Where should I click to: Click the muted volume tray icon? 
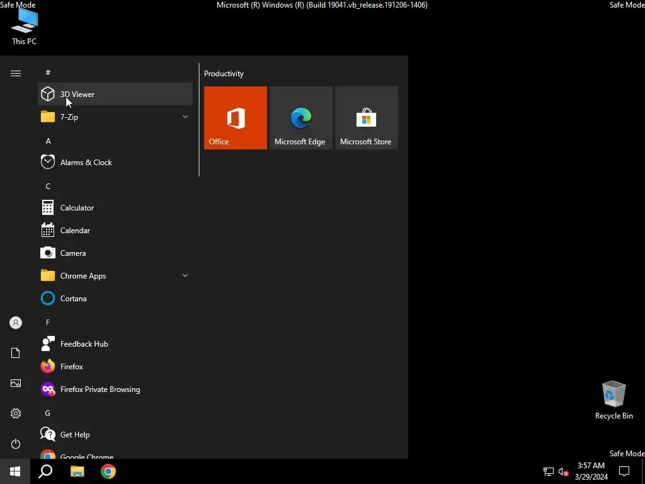(563, 471)
